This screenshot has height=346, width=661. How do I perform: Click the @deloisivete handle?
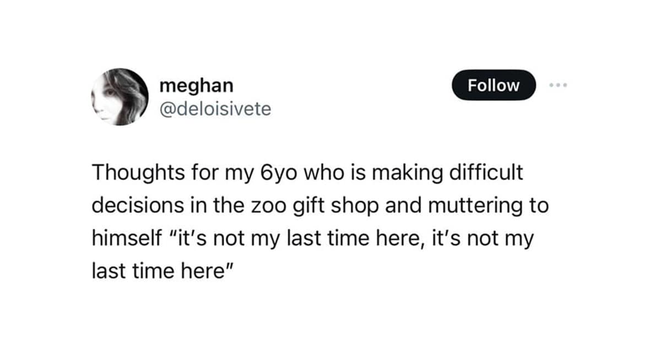point(215,109)
